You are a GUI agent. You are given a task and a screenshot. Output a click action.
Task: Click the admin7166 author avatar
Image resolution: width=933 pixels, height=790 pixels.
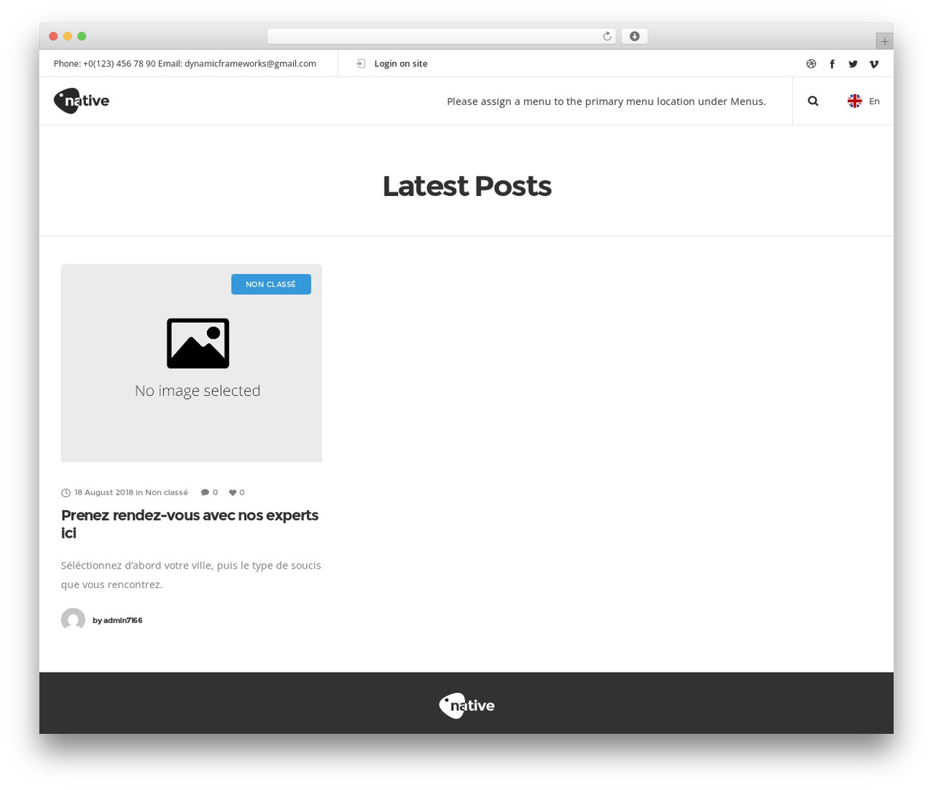tap(73, 620)
